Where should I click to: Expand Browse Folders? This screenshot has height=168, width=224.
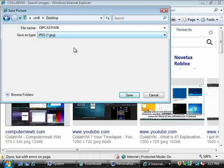click(19, 95)
